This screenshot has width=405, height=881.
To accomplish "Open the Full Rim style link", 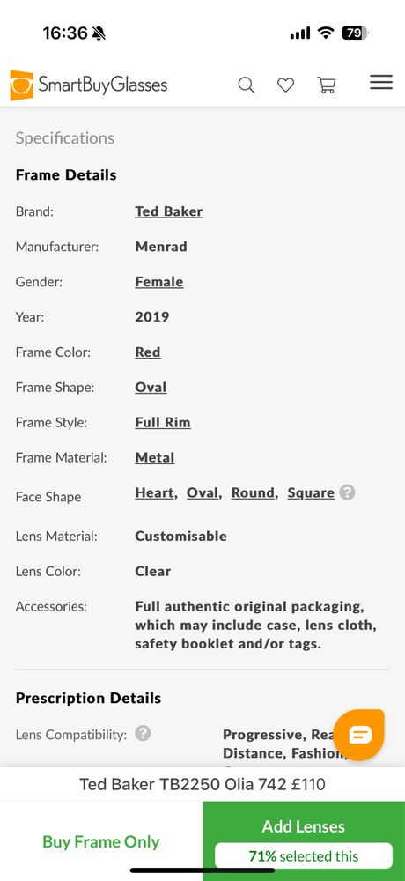I will point(163,422).
